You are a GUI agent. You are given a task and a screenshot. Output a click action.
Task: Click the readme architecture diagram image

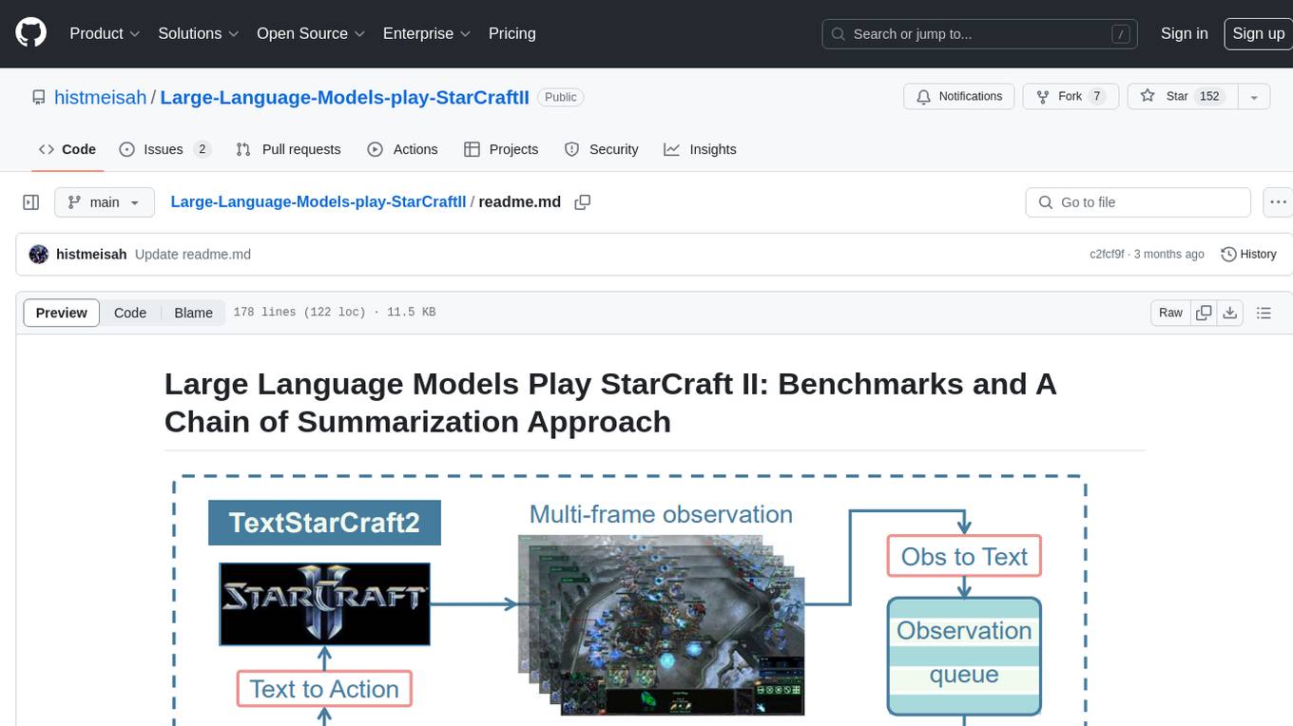629,599
